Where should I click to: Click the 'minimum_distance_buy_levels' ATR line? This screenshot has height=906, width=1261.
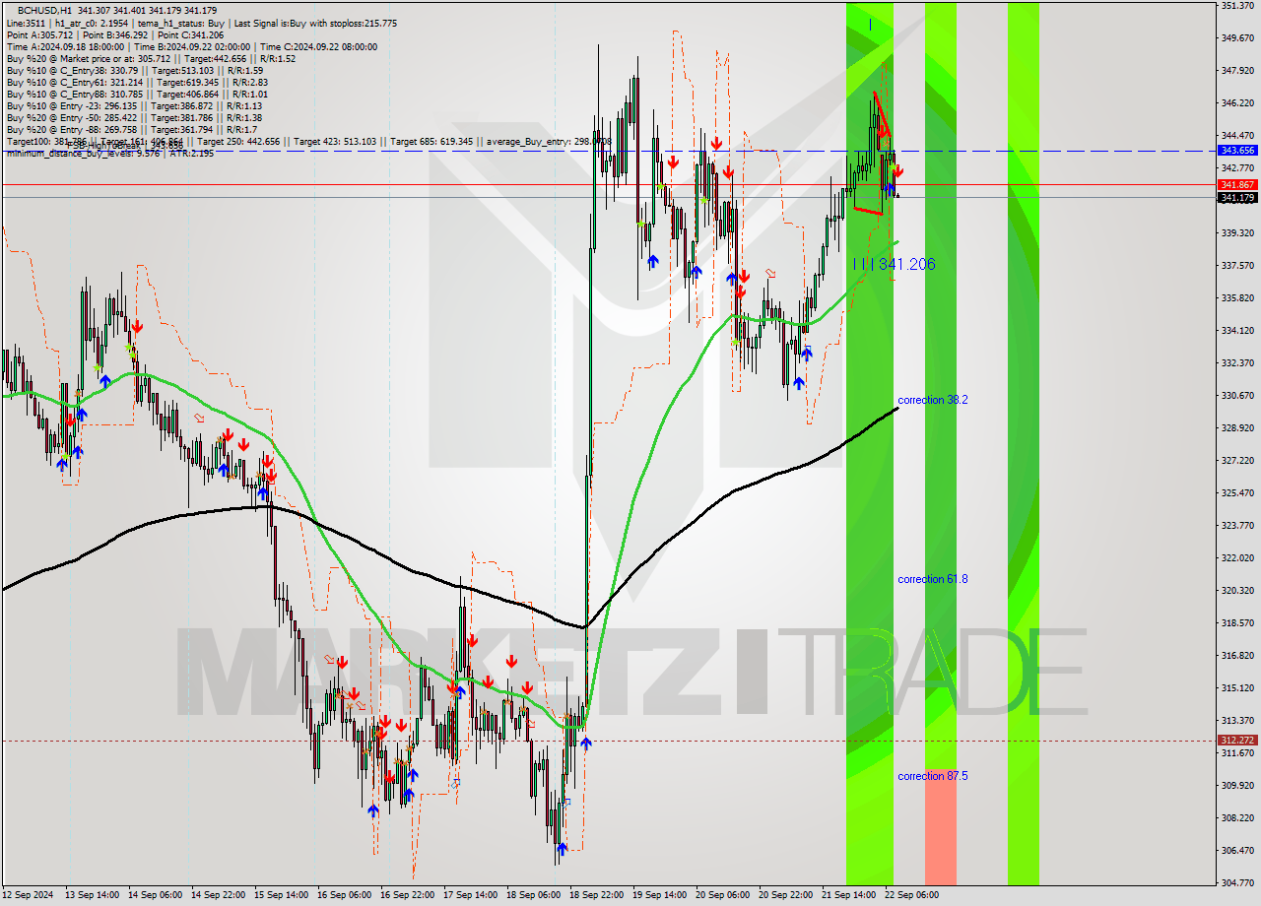109,153
